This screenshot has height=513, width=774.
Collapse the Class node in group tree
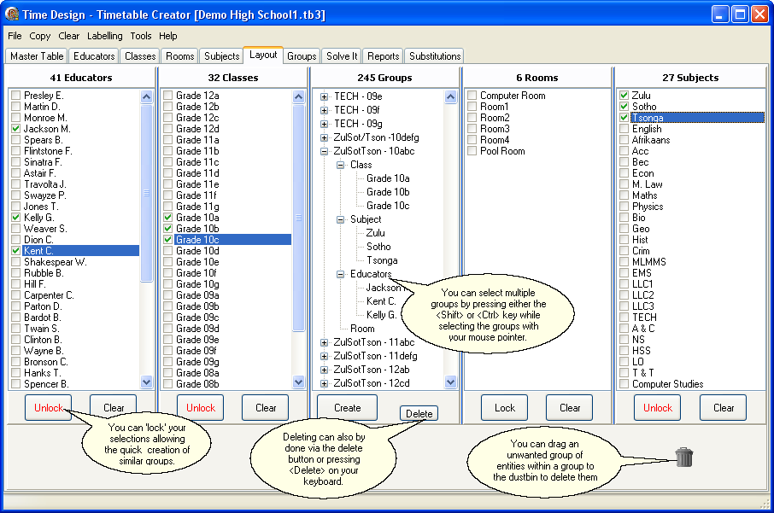point(340,166)
